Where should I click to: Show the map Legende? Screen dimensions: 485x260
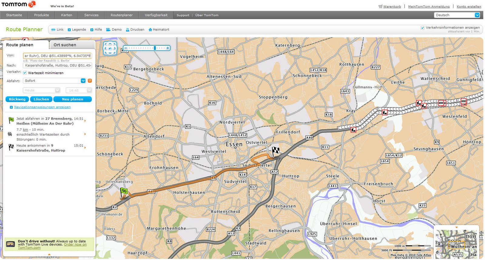pyautogui.click(x=77, y=30)
